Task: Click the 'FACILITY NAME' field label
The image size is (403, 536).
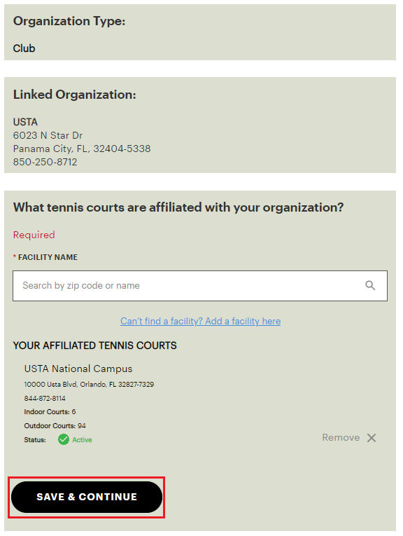Action: tap(48, 257)
